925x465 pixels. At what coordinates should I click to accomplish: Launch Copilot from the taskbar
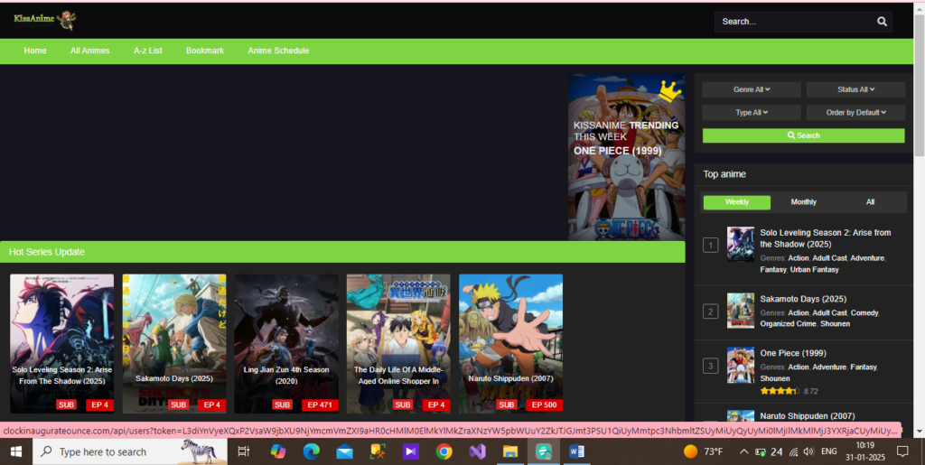[x=277, y=451]
